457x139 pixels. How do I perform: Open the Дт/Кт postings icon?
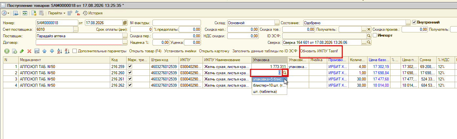[x=77, y=13]
